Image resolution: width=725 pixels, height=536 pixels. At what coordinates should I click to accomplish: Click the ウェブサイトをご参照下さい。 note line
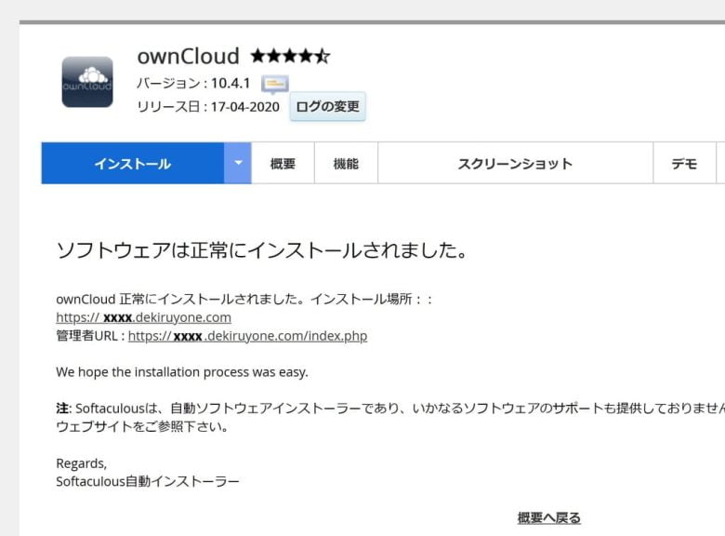(x=142, y=426)
